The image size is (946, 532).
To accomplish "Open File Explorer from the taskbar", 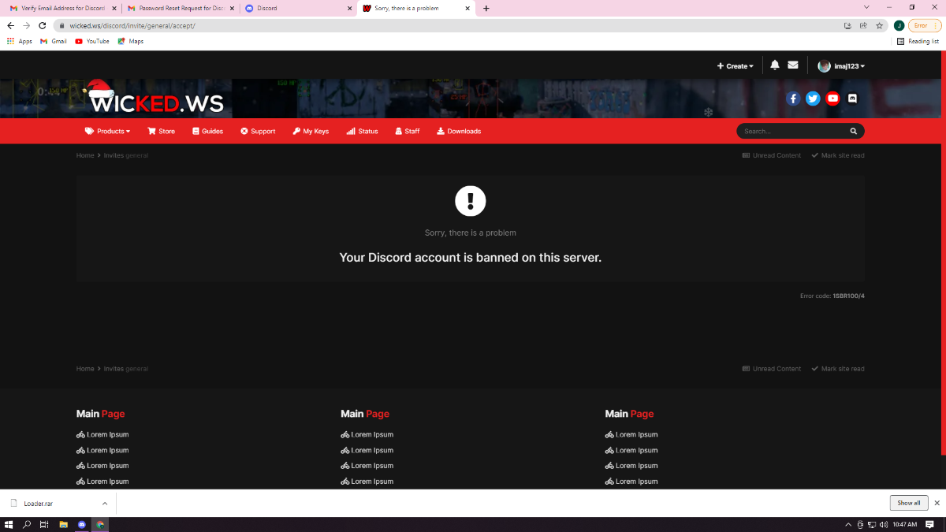I will pyautogui.click(x=63, y=524).
